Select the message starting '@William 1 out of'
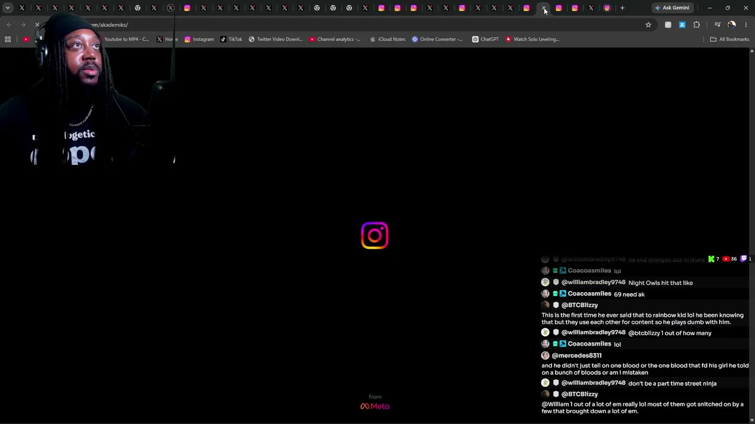Image resolution: width=755 pixels, height=424 pixels. click(642, 408)
